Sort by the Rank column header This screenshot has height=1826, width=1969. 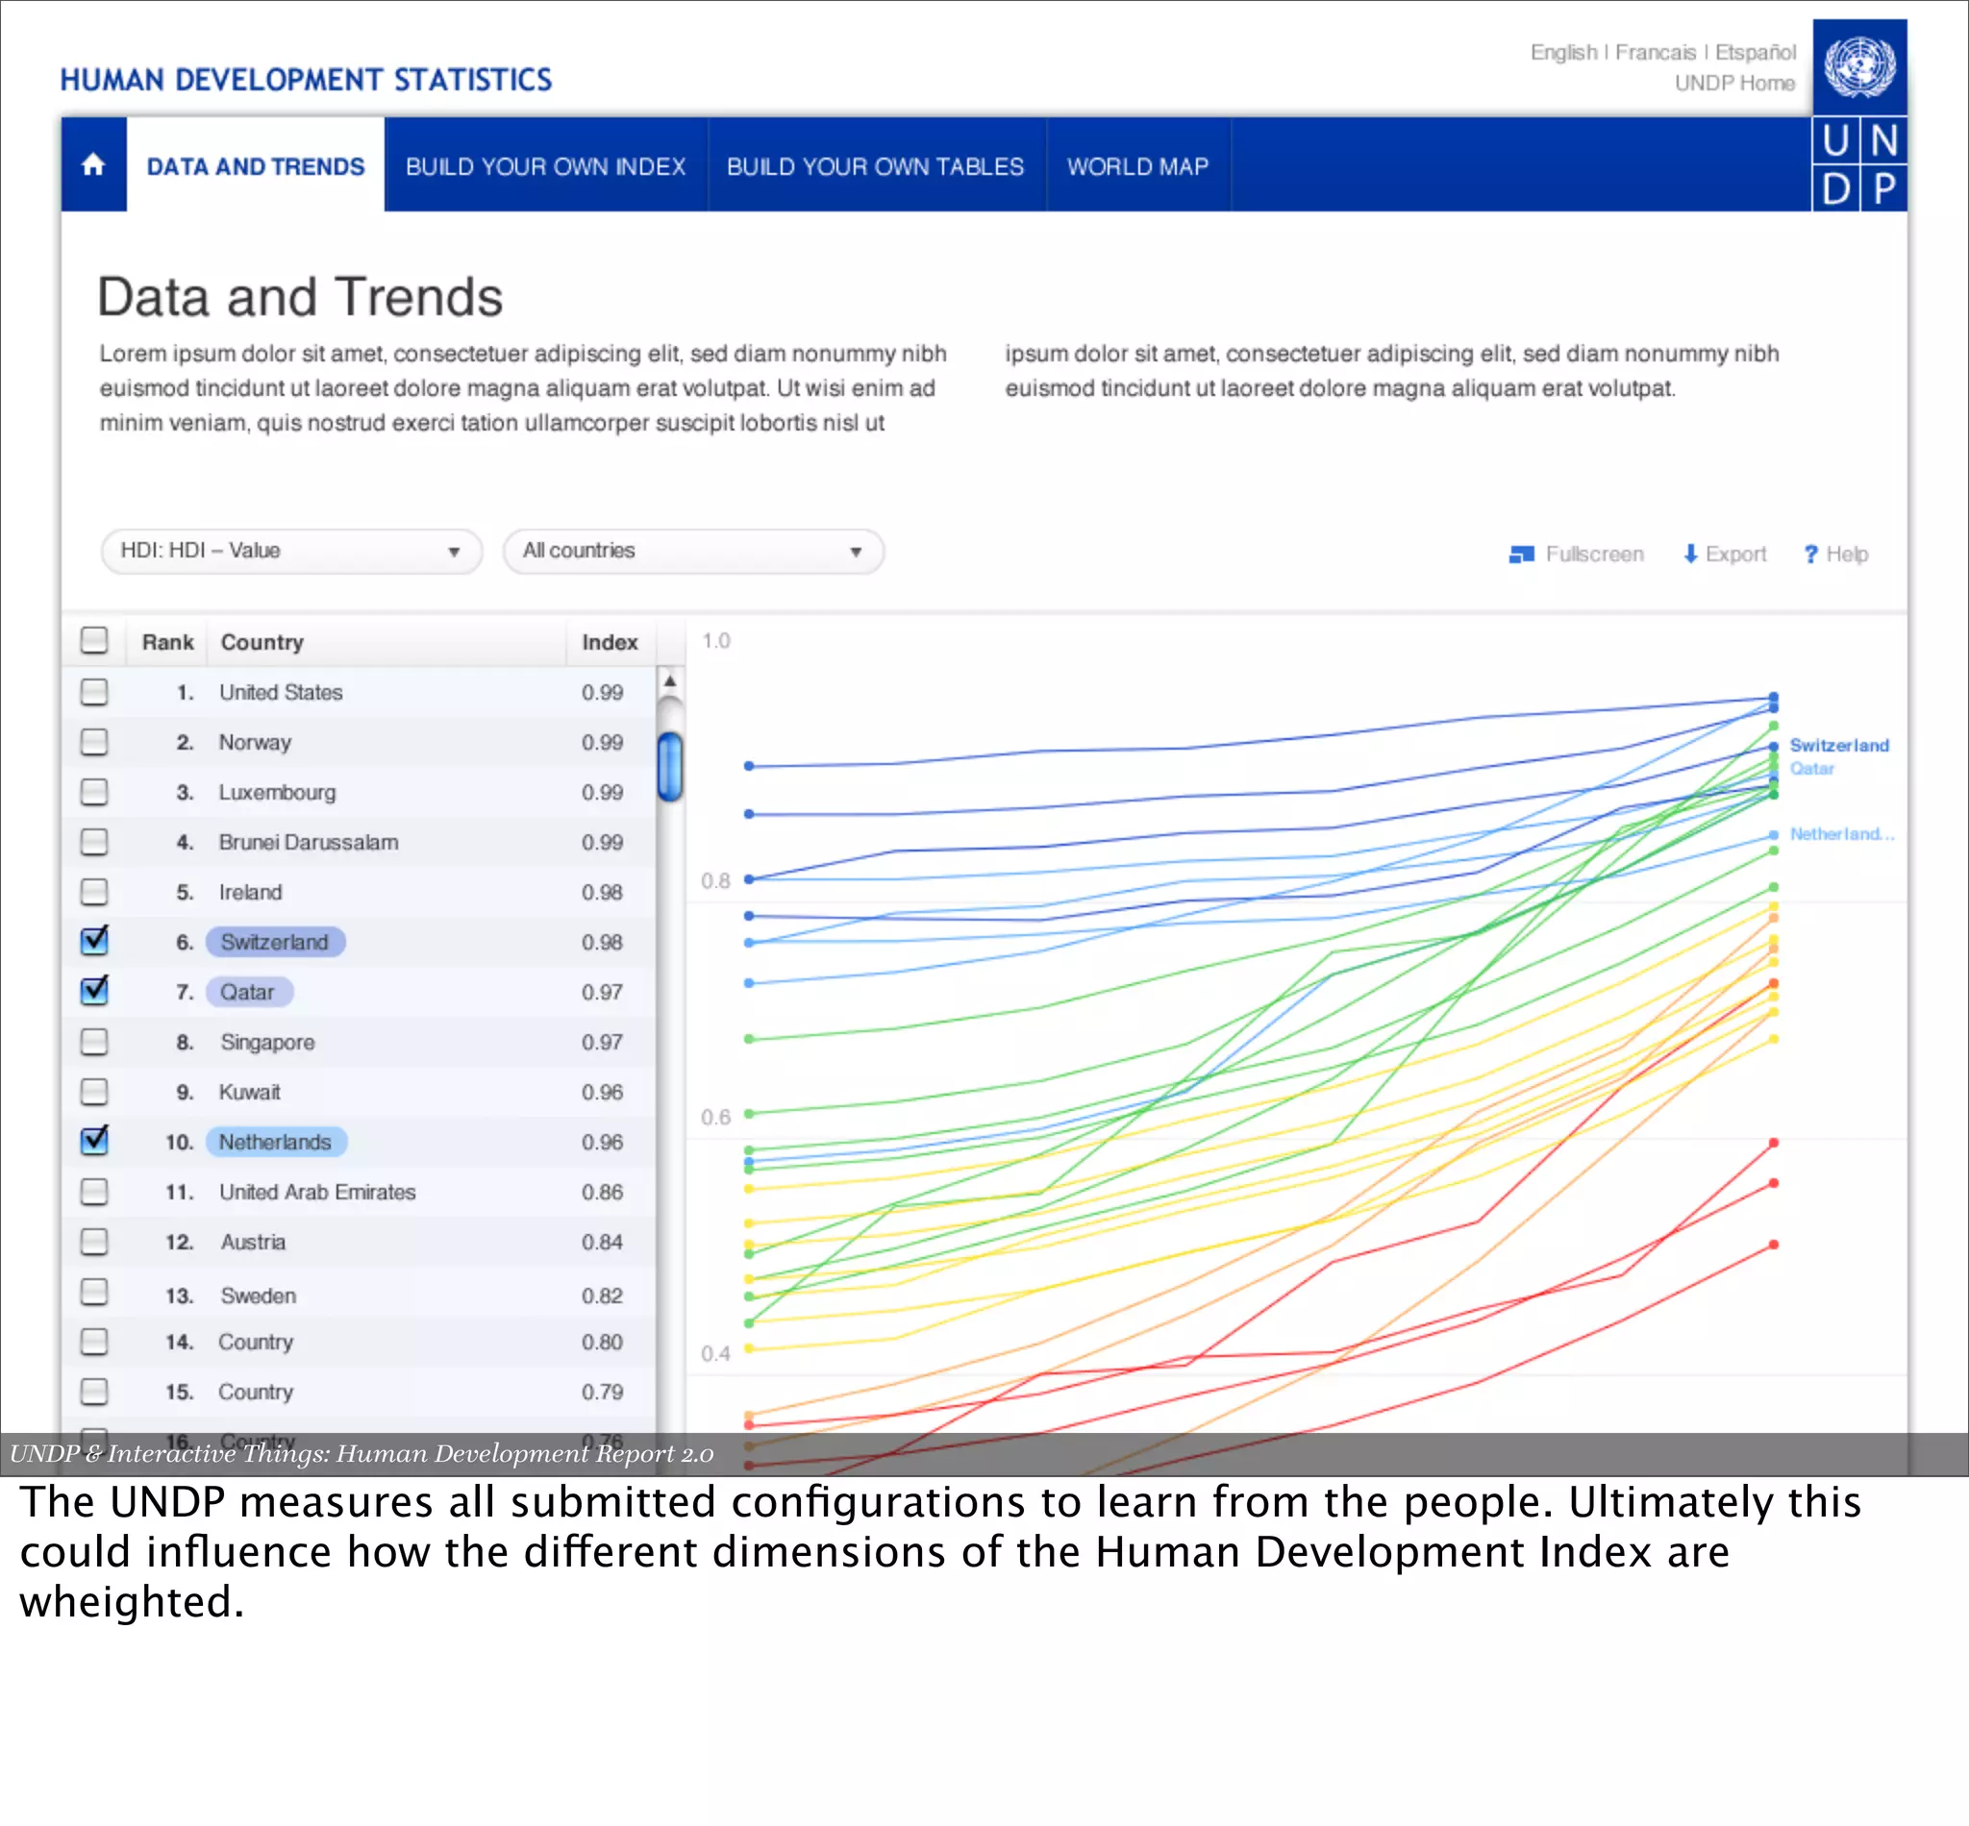[x=167, y=642]
